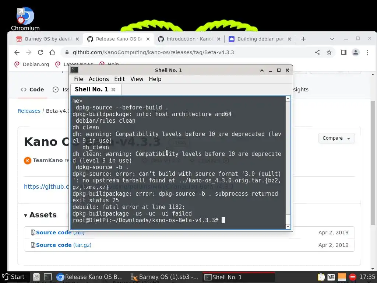The image size is (377, 283).
Task: Switch to Release Kano OS taskbar window
Action: click(91, 277)
